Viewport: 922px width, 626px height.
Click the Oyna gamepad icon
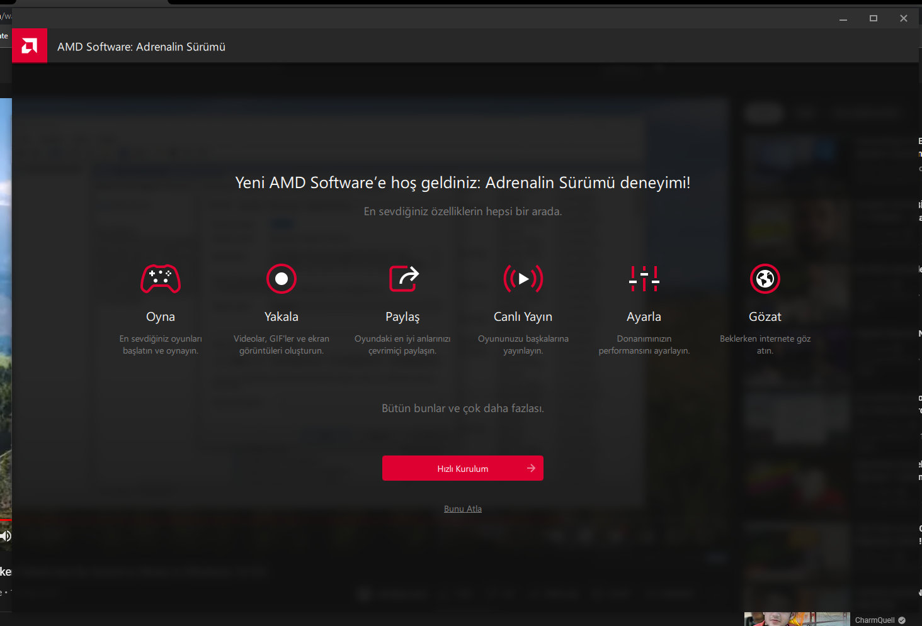point(161,279)
